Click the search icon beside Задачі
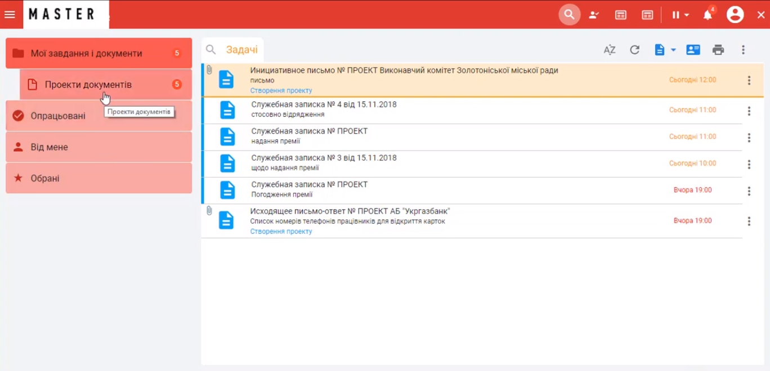Viewport: 770px width, 371px height. [x=211, y=49]
